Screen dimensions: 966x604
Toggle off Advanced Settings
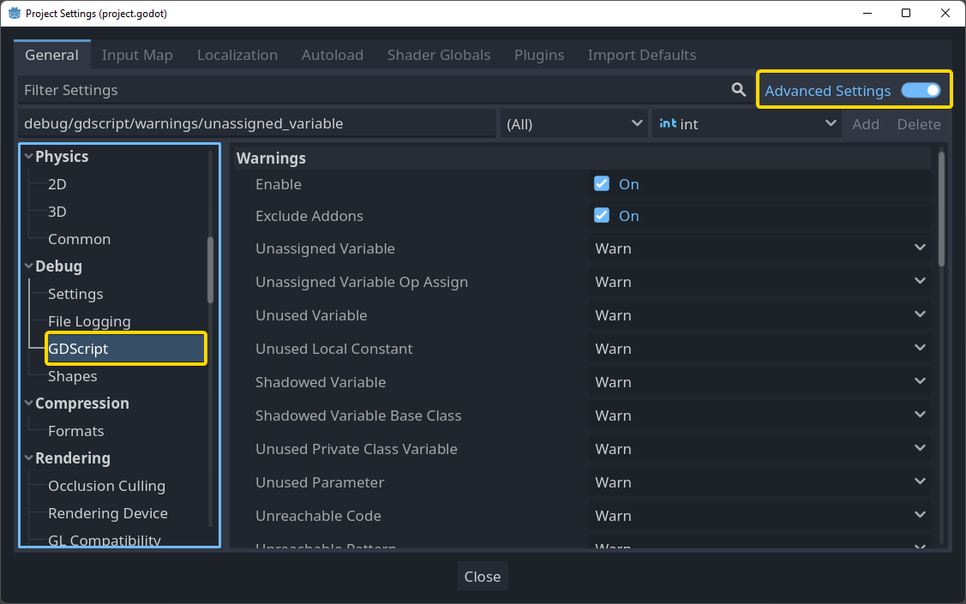pyautogui.click(x=920, y=89)
